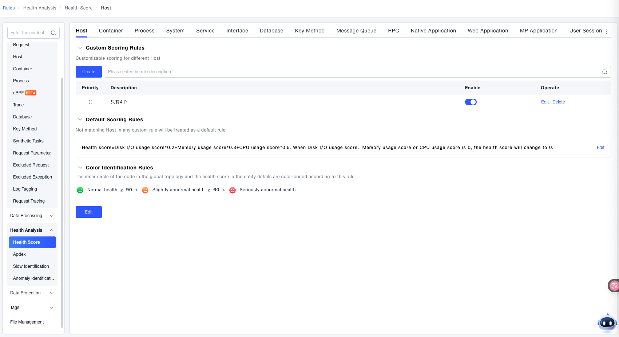Collapse the Default Scoring Rules section
The image size is (619, 337).
pyautogui.click(x=80, y=119)
